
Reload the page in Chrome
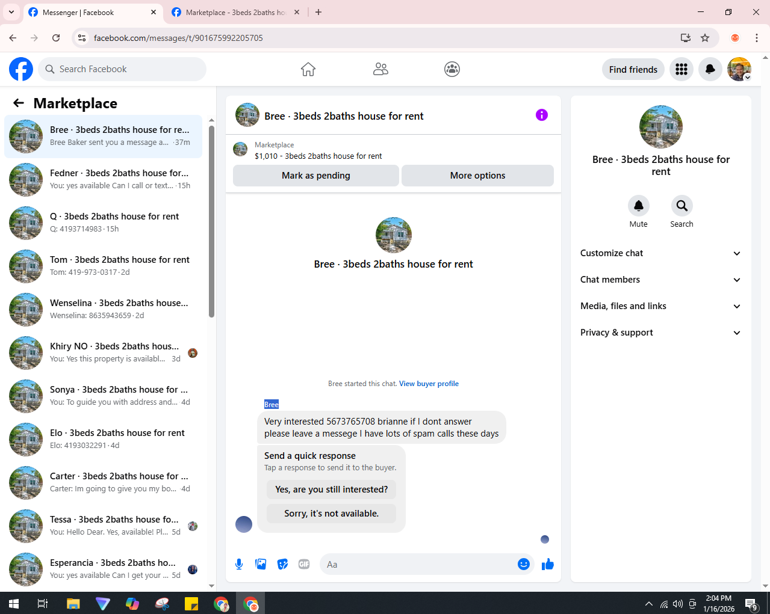pyautogui.click(x=56, y=38)
